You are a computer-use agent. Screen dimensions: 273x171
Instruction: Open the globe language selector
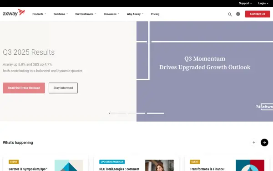238,14
